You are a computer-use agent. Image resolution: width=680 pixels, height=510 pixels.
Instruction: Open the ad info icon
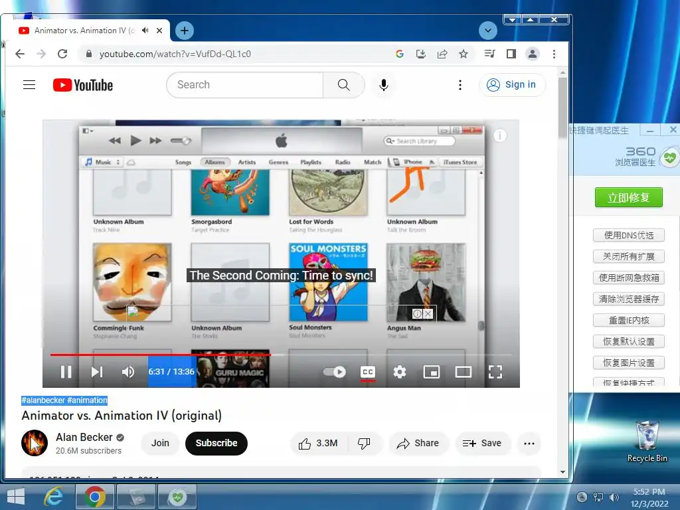[417, 313]
